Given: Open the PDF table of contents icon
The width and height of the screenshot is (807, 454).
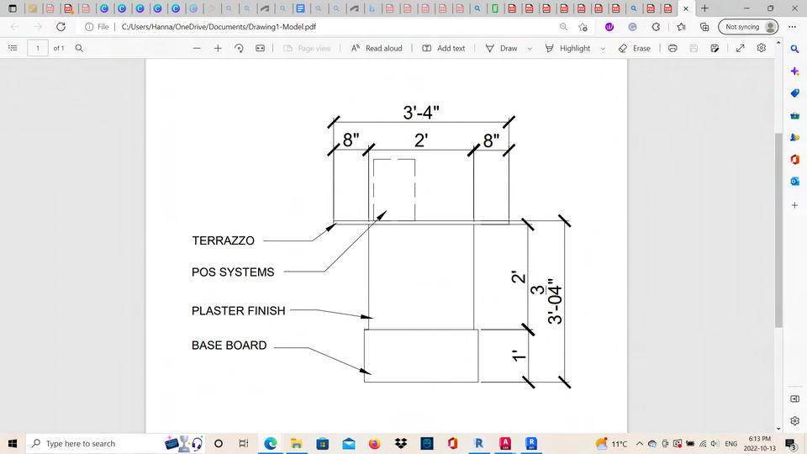Looking at the screenshot, I should coord(13,48).
